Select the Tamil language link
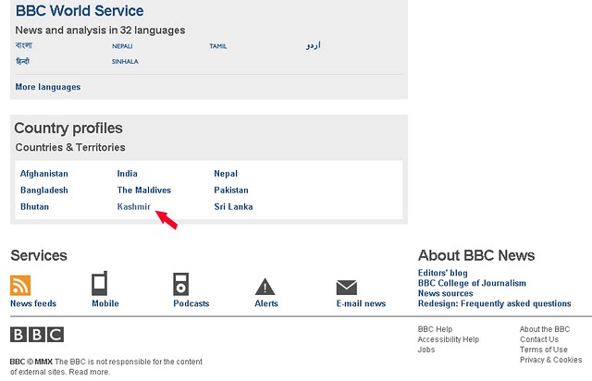This screenshot has width=592, height=381. (x=218, y=46)
